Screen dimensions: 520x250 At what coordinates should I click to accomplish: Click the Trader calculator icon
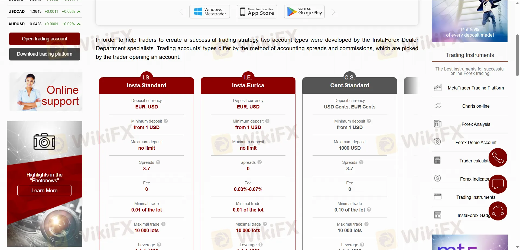[x=437, y=160]
